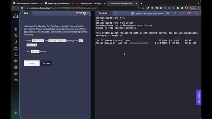212x119 pixels.
Task: Open Details of all Users and Servers
Action: coord(147,13)
